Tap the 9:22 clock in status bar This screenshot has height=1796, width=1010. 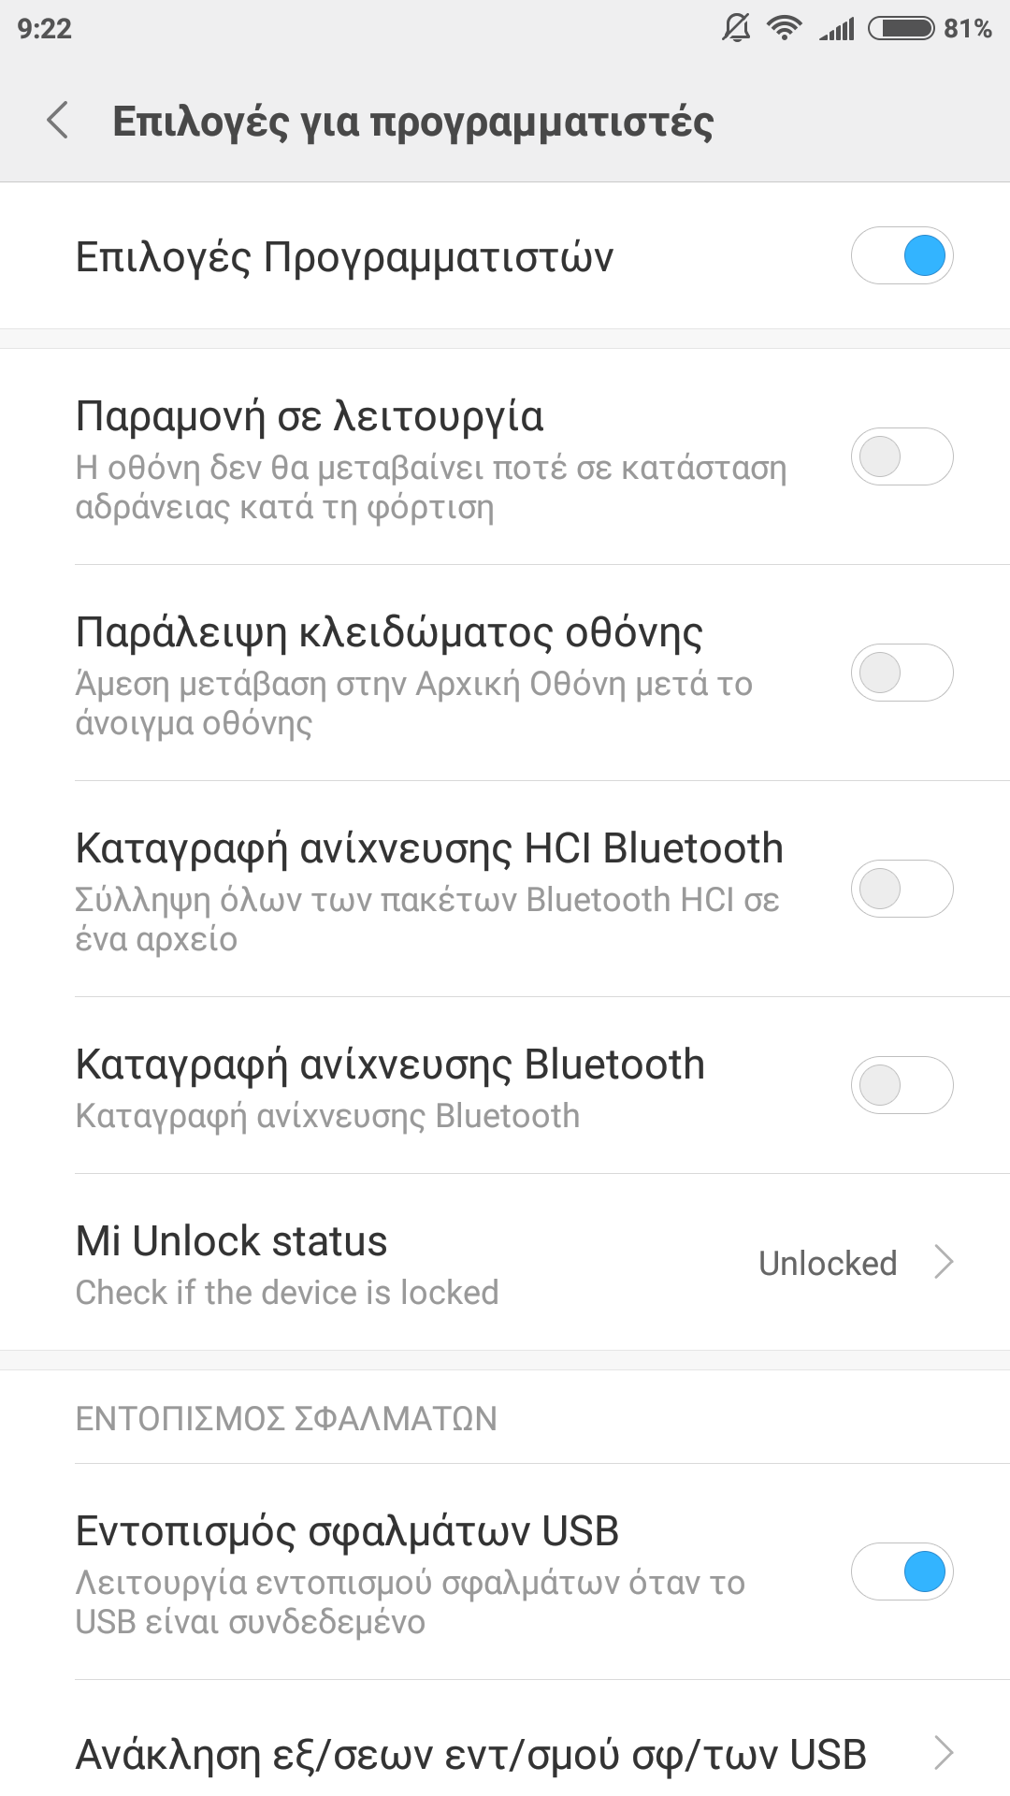tap(44, 29)
